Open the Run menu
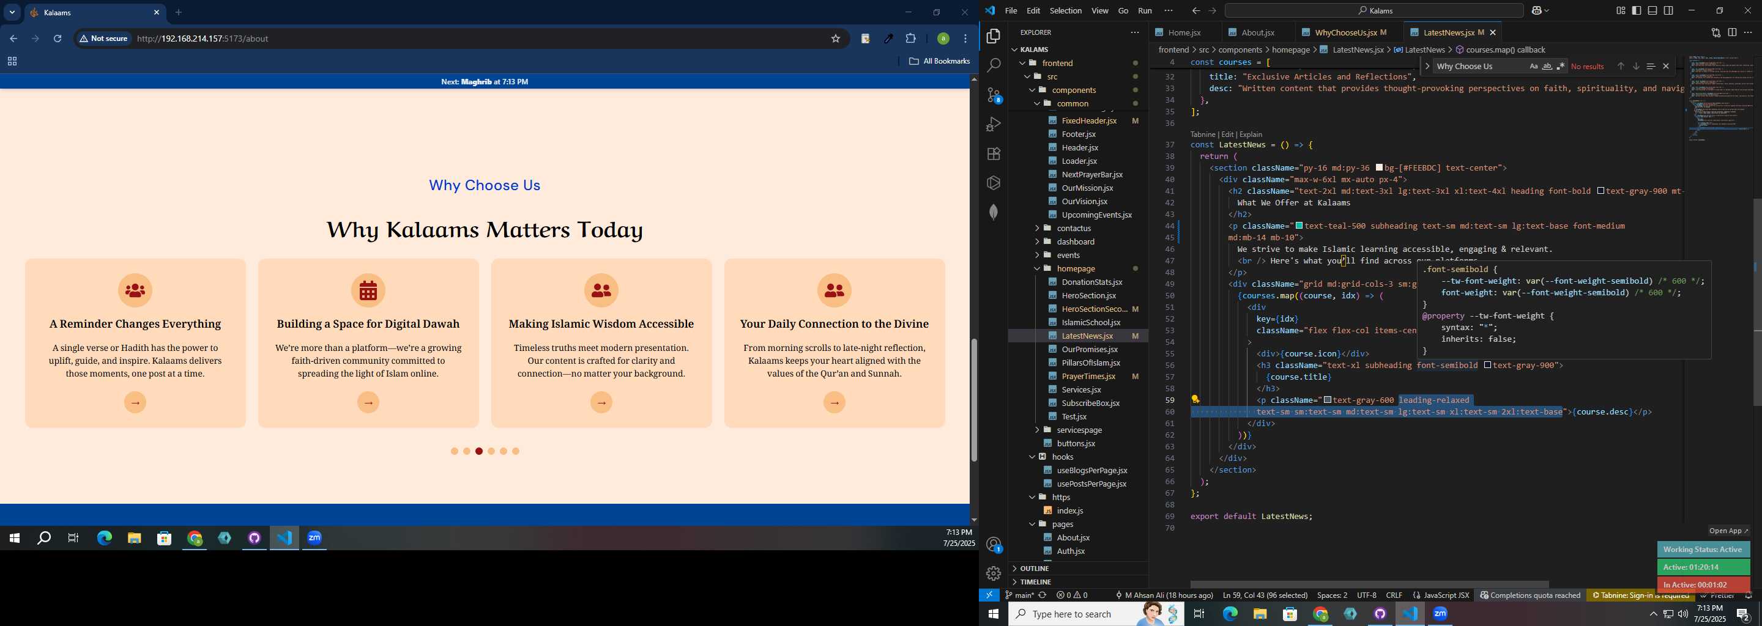Viewport: 1762px width, 626px height. coord(1145,11)
